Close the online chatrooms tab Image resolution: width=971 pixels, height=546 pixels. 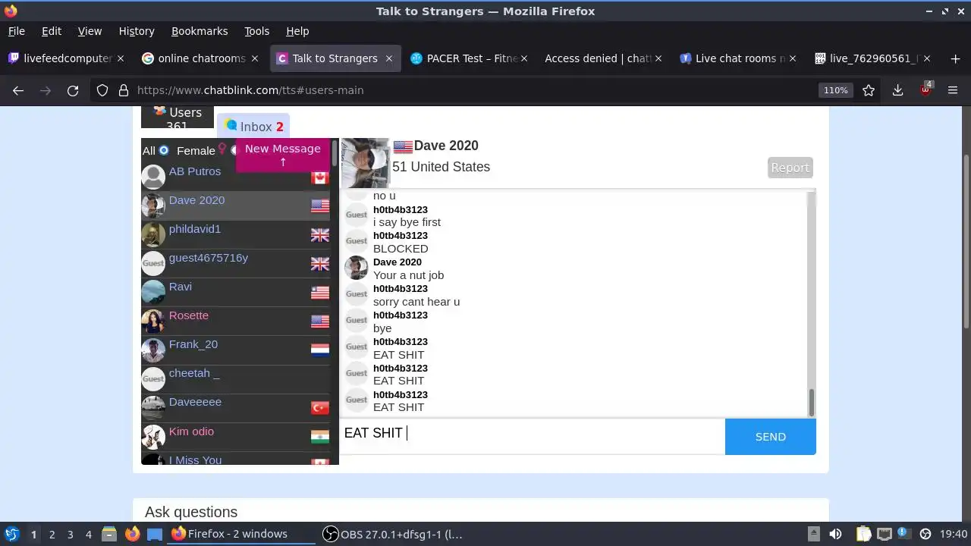255,58
